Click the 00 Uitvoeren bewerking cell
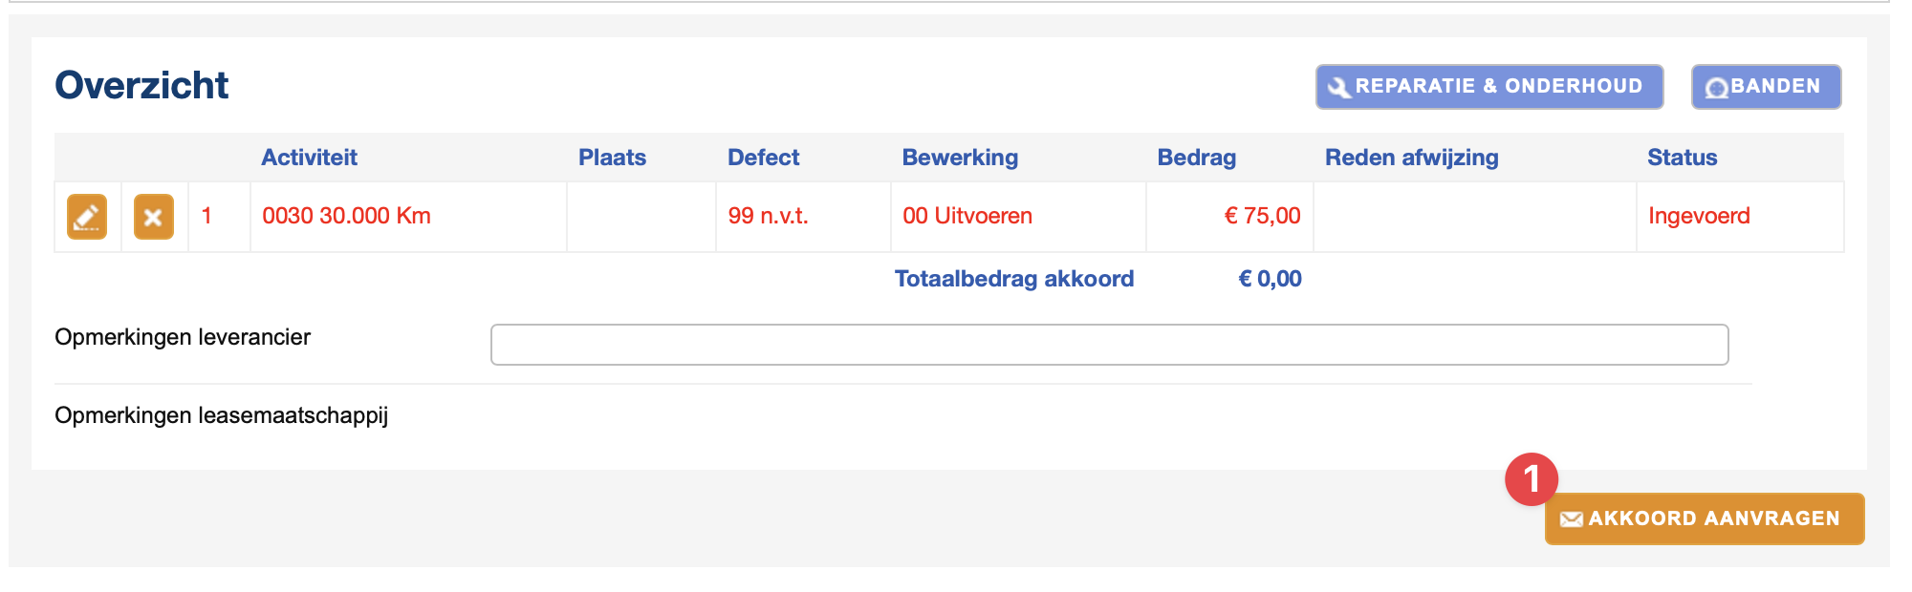1912x592 pixels. pyautogui.click(x=967, y=216)
